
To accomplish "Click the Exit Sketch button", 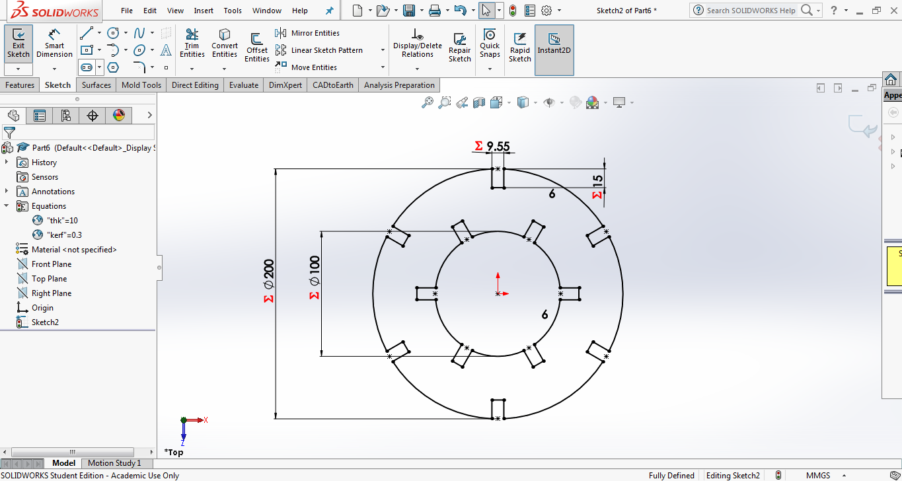I will [x=19, y=44].
